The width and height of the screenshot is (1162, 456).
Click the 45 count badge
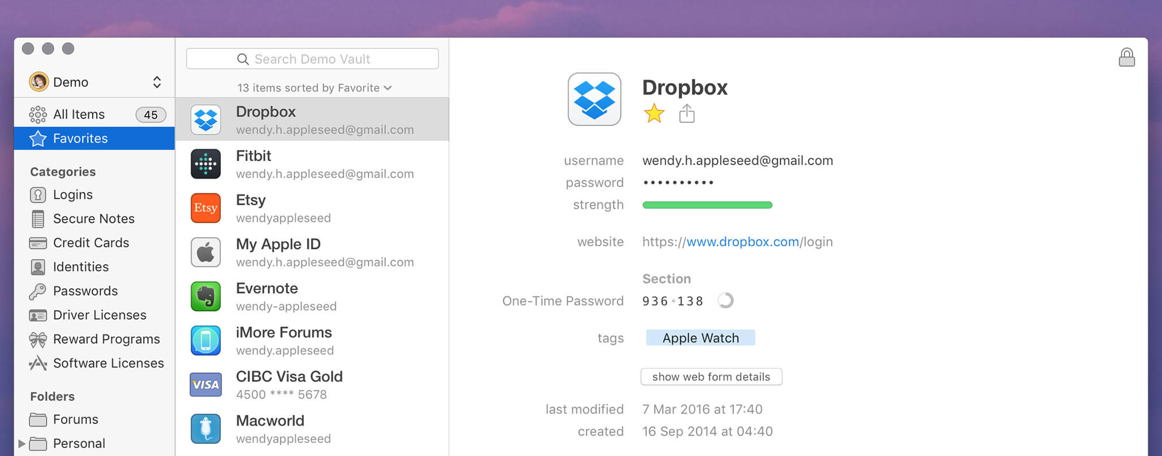151,115
